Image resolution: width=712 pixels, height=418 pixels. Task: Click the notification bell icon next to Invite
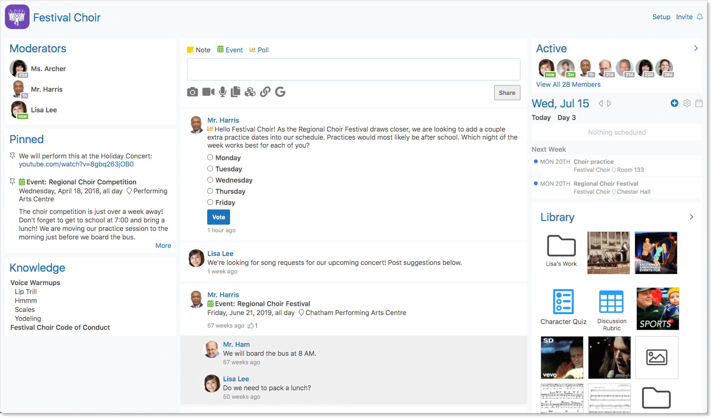[x=699, y=17]
